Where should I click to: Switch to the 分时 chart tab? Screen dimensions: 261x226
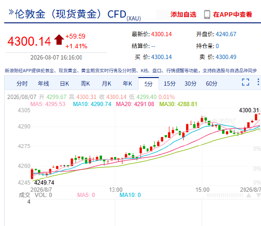(x=22, y=83)
